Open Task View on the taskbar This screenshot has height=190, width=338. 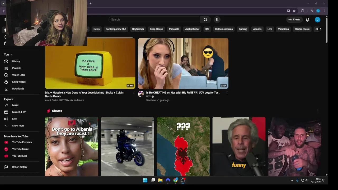click(x=153, y=180)
